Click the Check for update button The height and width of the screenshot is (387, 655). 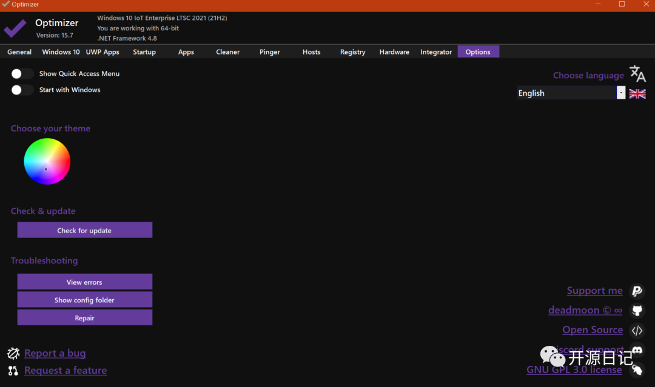coord(85,230)
